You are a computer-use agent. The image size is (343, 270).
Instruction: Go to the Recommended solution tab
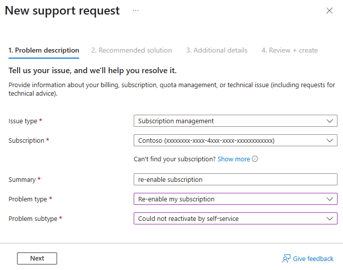[x=131, y=50]
